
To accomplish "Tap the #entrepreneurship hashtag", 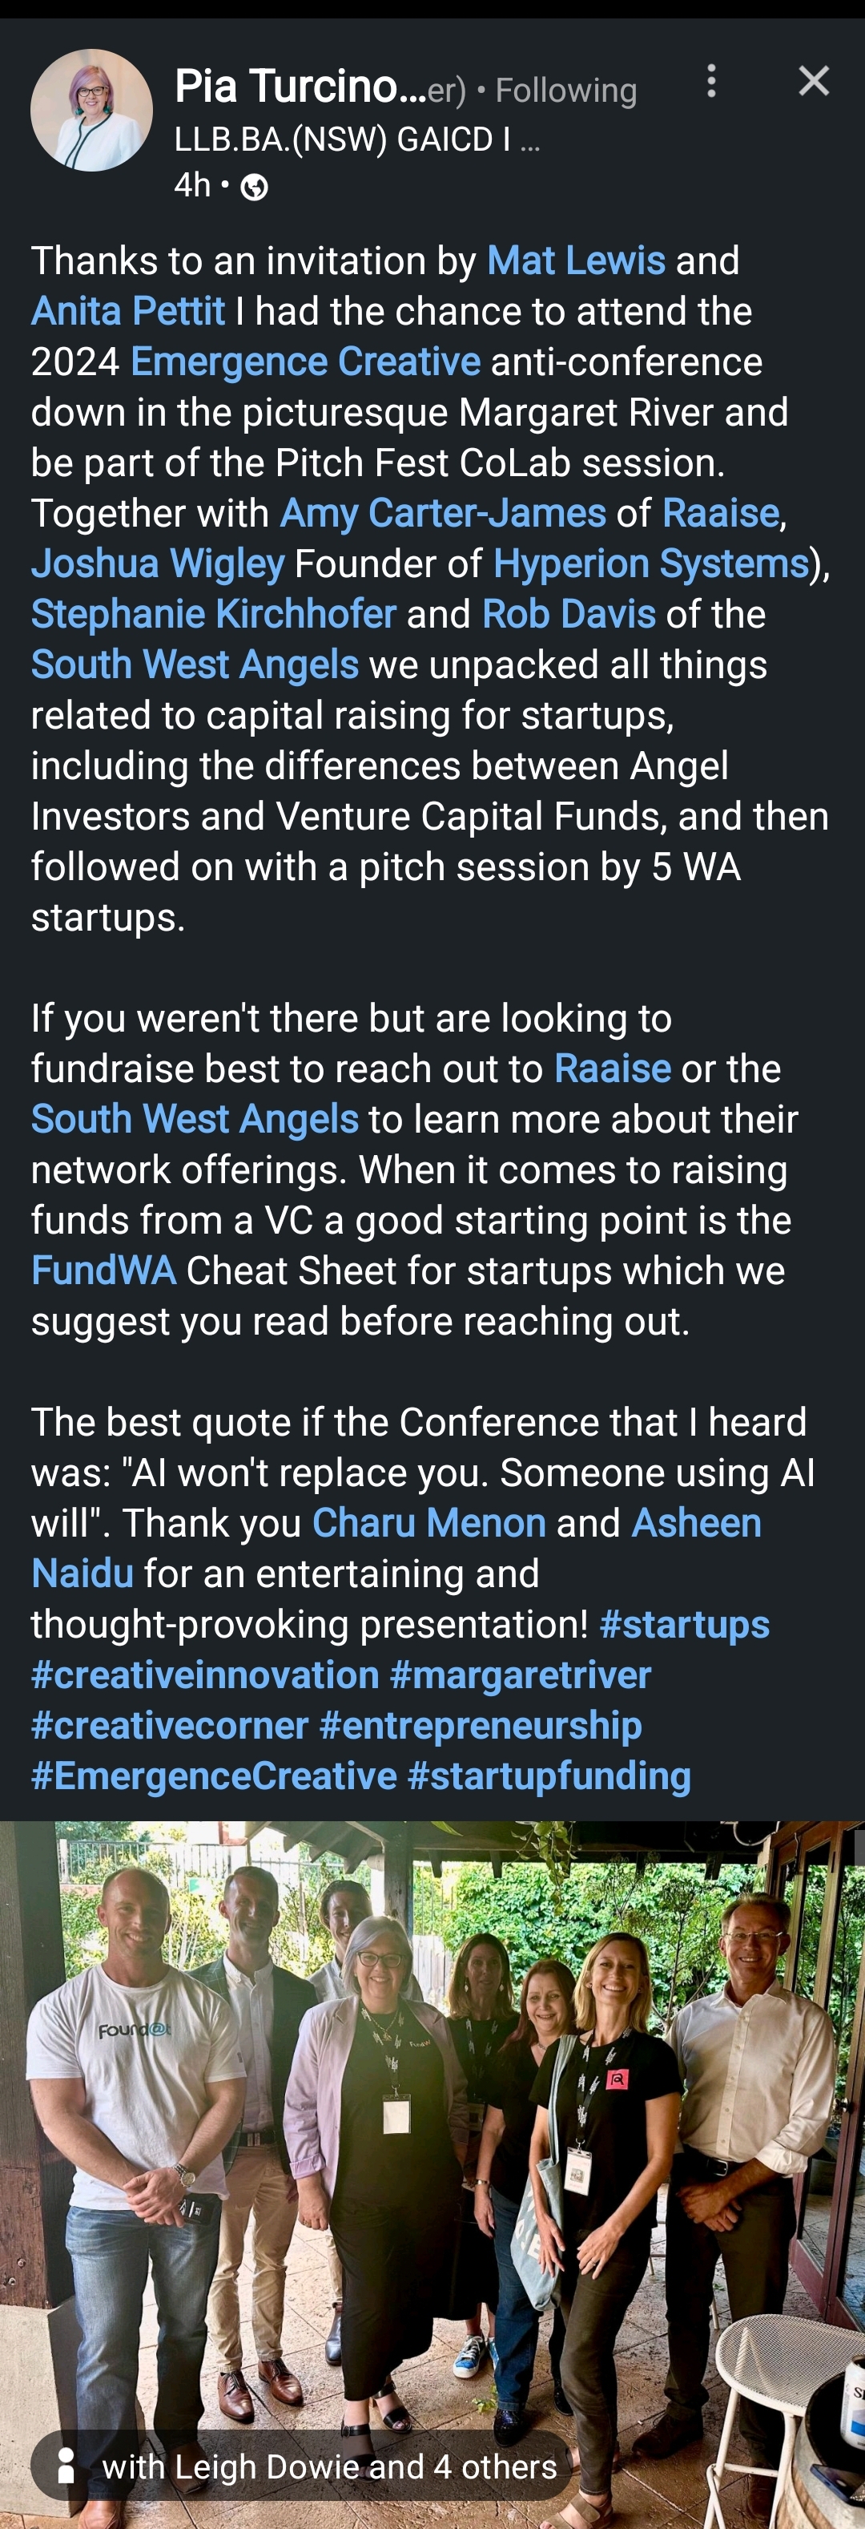I will click(x=481, y=1725).
